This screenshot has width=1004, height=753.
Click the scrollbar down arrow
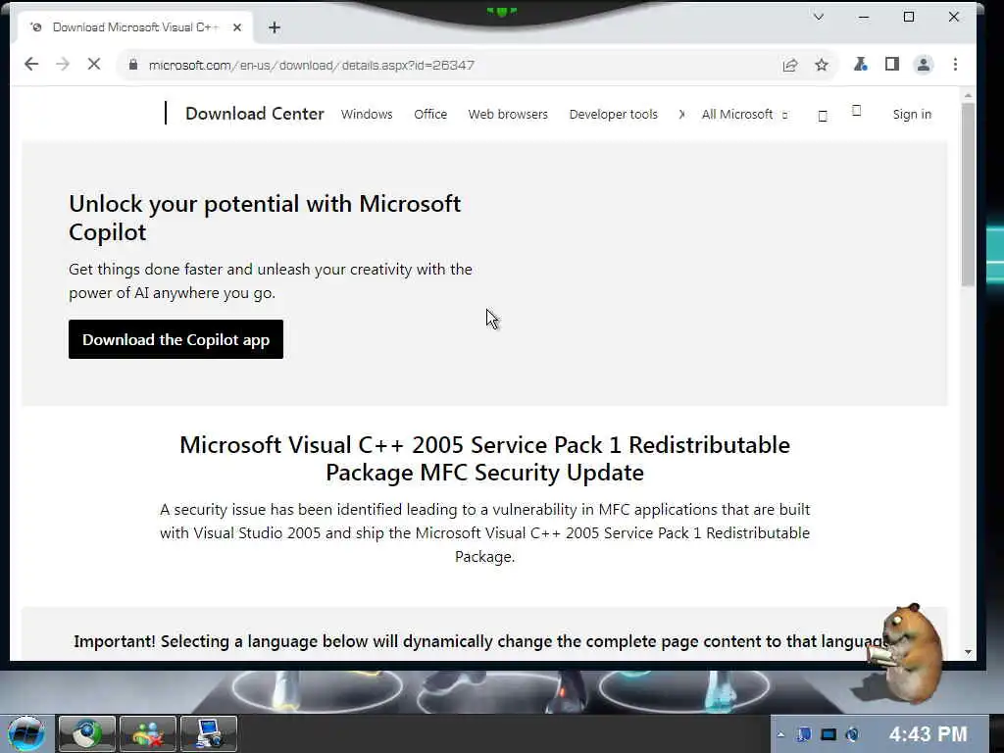tap(968, 652)
